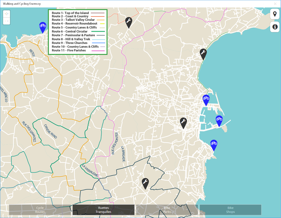The width and height of the screenshot is (281, 218).
Task: Zoom out using the minus map control
Action: [7, 21]
